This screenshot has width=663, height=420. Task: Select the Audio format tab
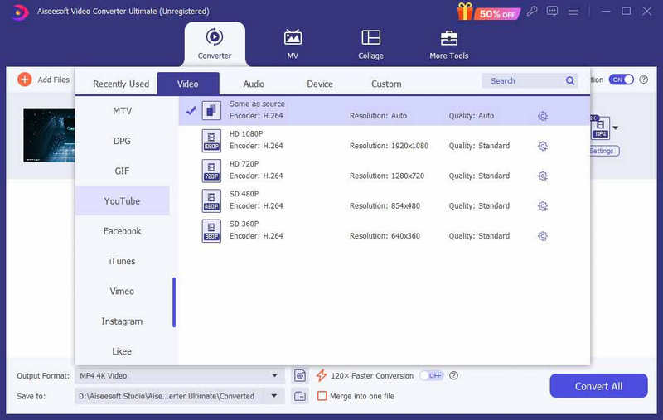click(x=254, y=84)
